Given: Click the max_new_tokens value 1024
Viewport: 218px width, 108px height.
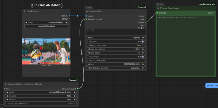Looking at the screenshot, I should pyautogui.click(x=138, y=49).
